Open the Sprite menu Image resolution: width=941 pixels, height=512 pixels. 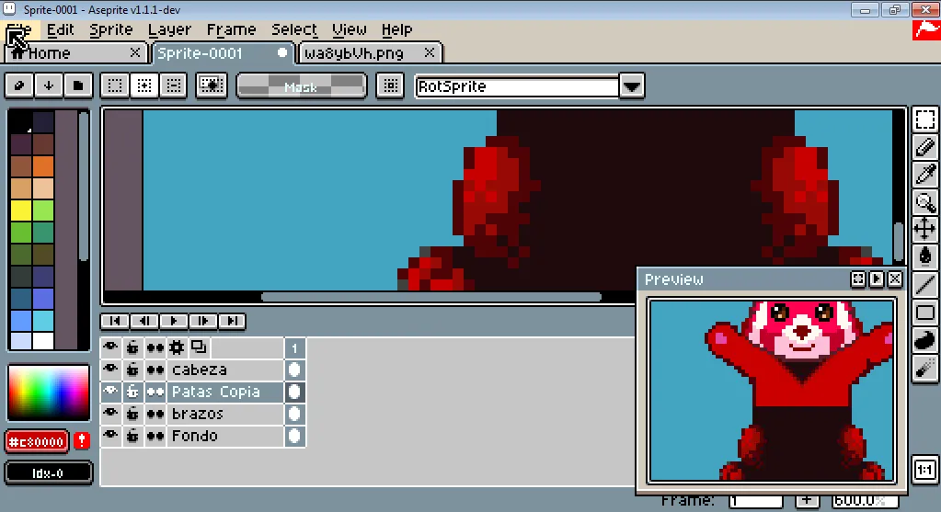click(x=111, y=29)
